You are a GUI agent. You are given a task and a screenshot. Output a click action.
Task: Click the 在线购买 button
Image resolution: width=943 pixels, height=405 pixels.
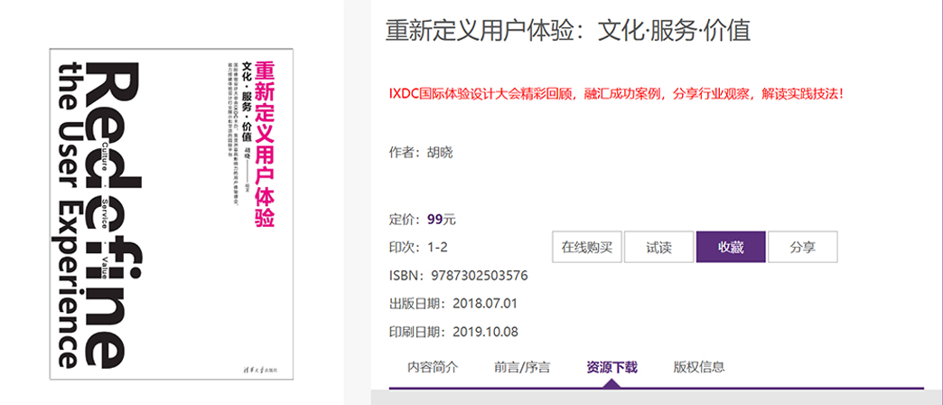[x=587, y=247]
